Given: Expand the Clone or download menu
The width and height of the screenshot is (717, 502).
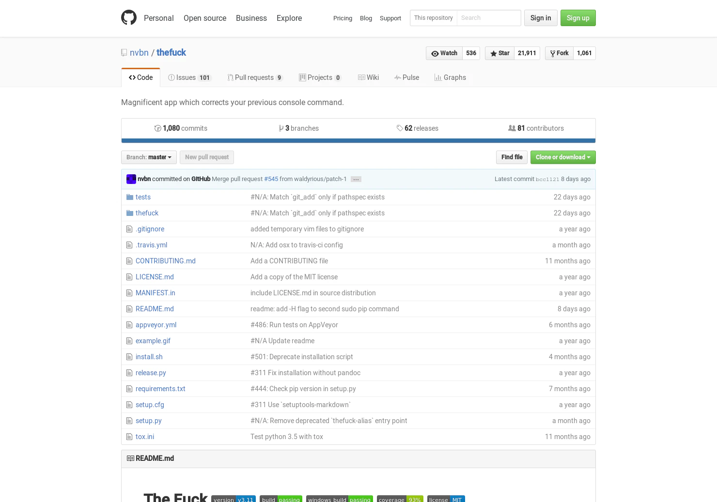Looking at the screenshot, I should tap(563, 157).
